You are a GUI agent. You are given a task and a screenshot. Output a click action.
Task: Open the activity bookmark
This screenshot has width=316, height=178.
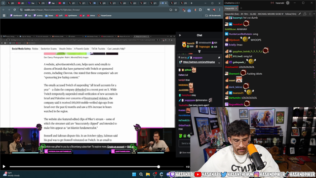tap(38, 15)
